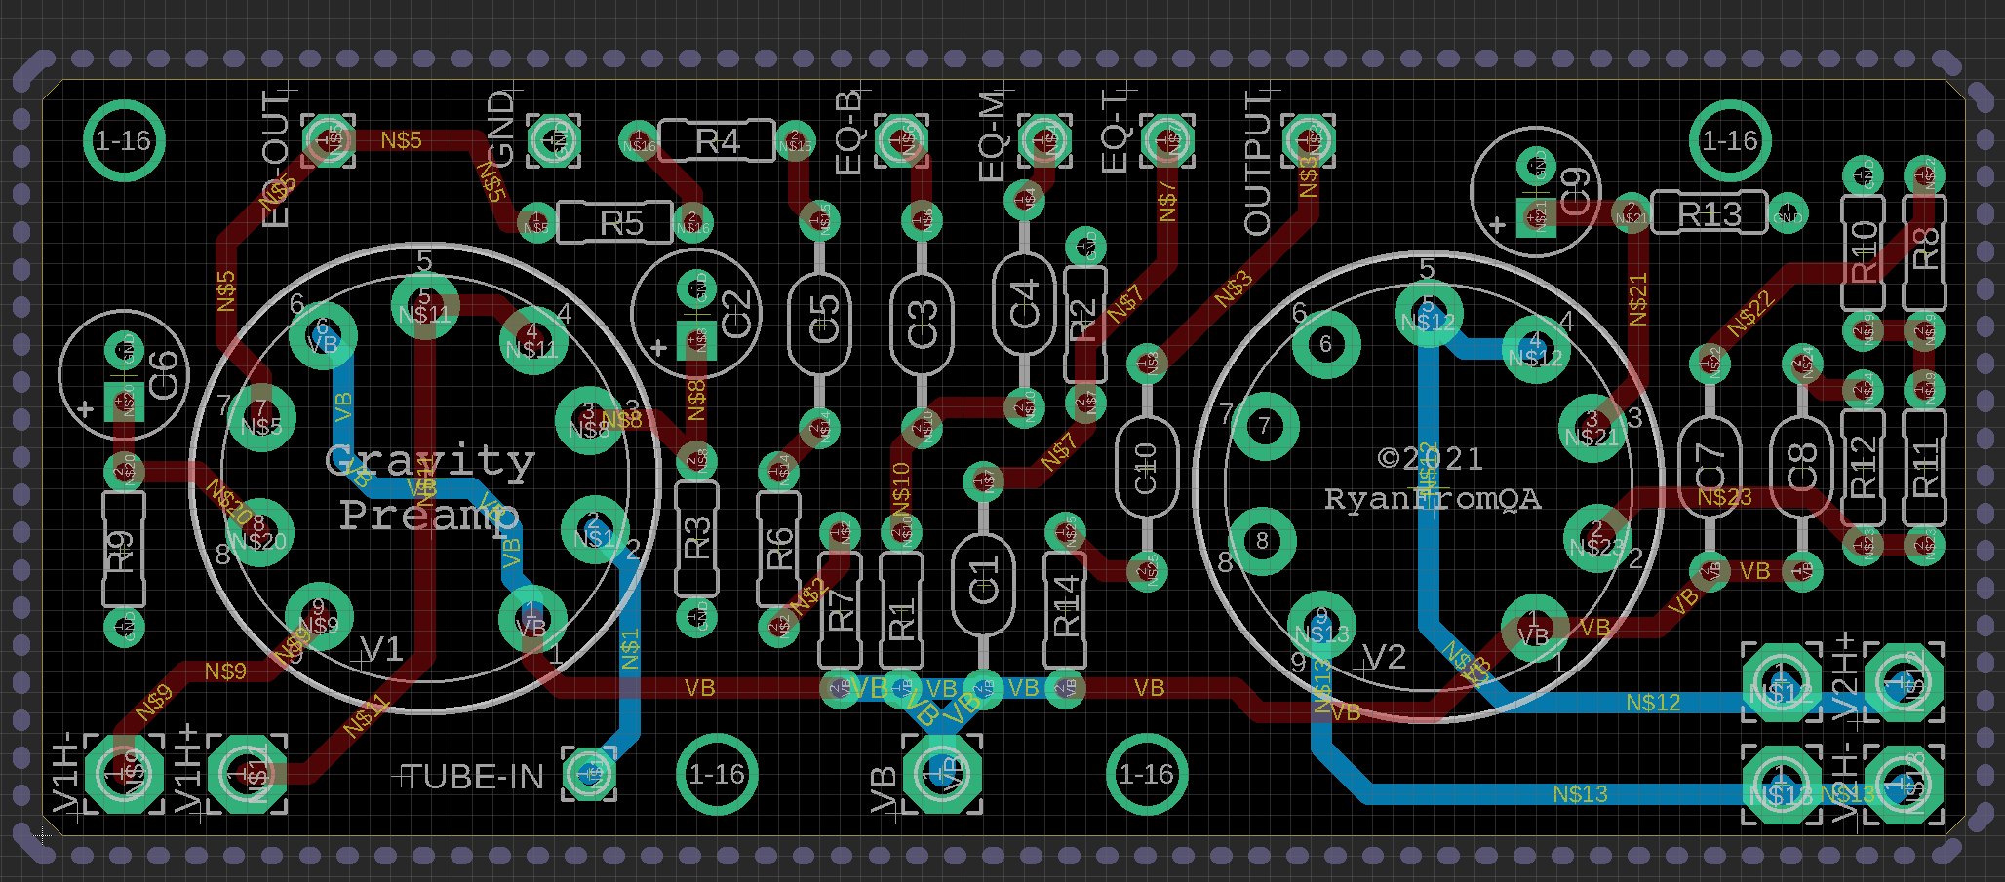
Task: Click the EQ-OUT solder pad
Action: pyautogui.click(x=329, y=140)
